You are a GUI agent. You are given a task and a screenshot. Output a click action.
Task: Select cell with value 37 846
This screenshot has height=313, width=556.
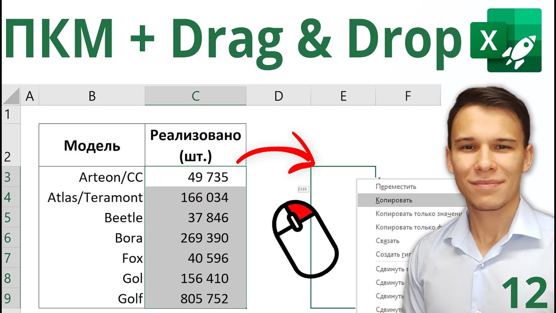(x=195, y=217)
